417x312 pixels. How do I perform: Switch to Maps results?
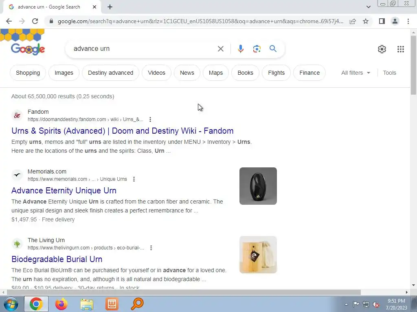216,73
